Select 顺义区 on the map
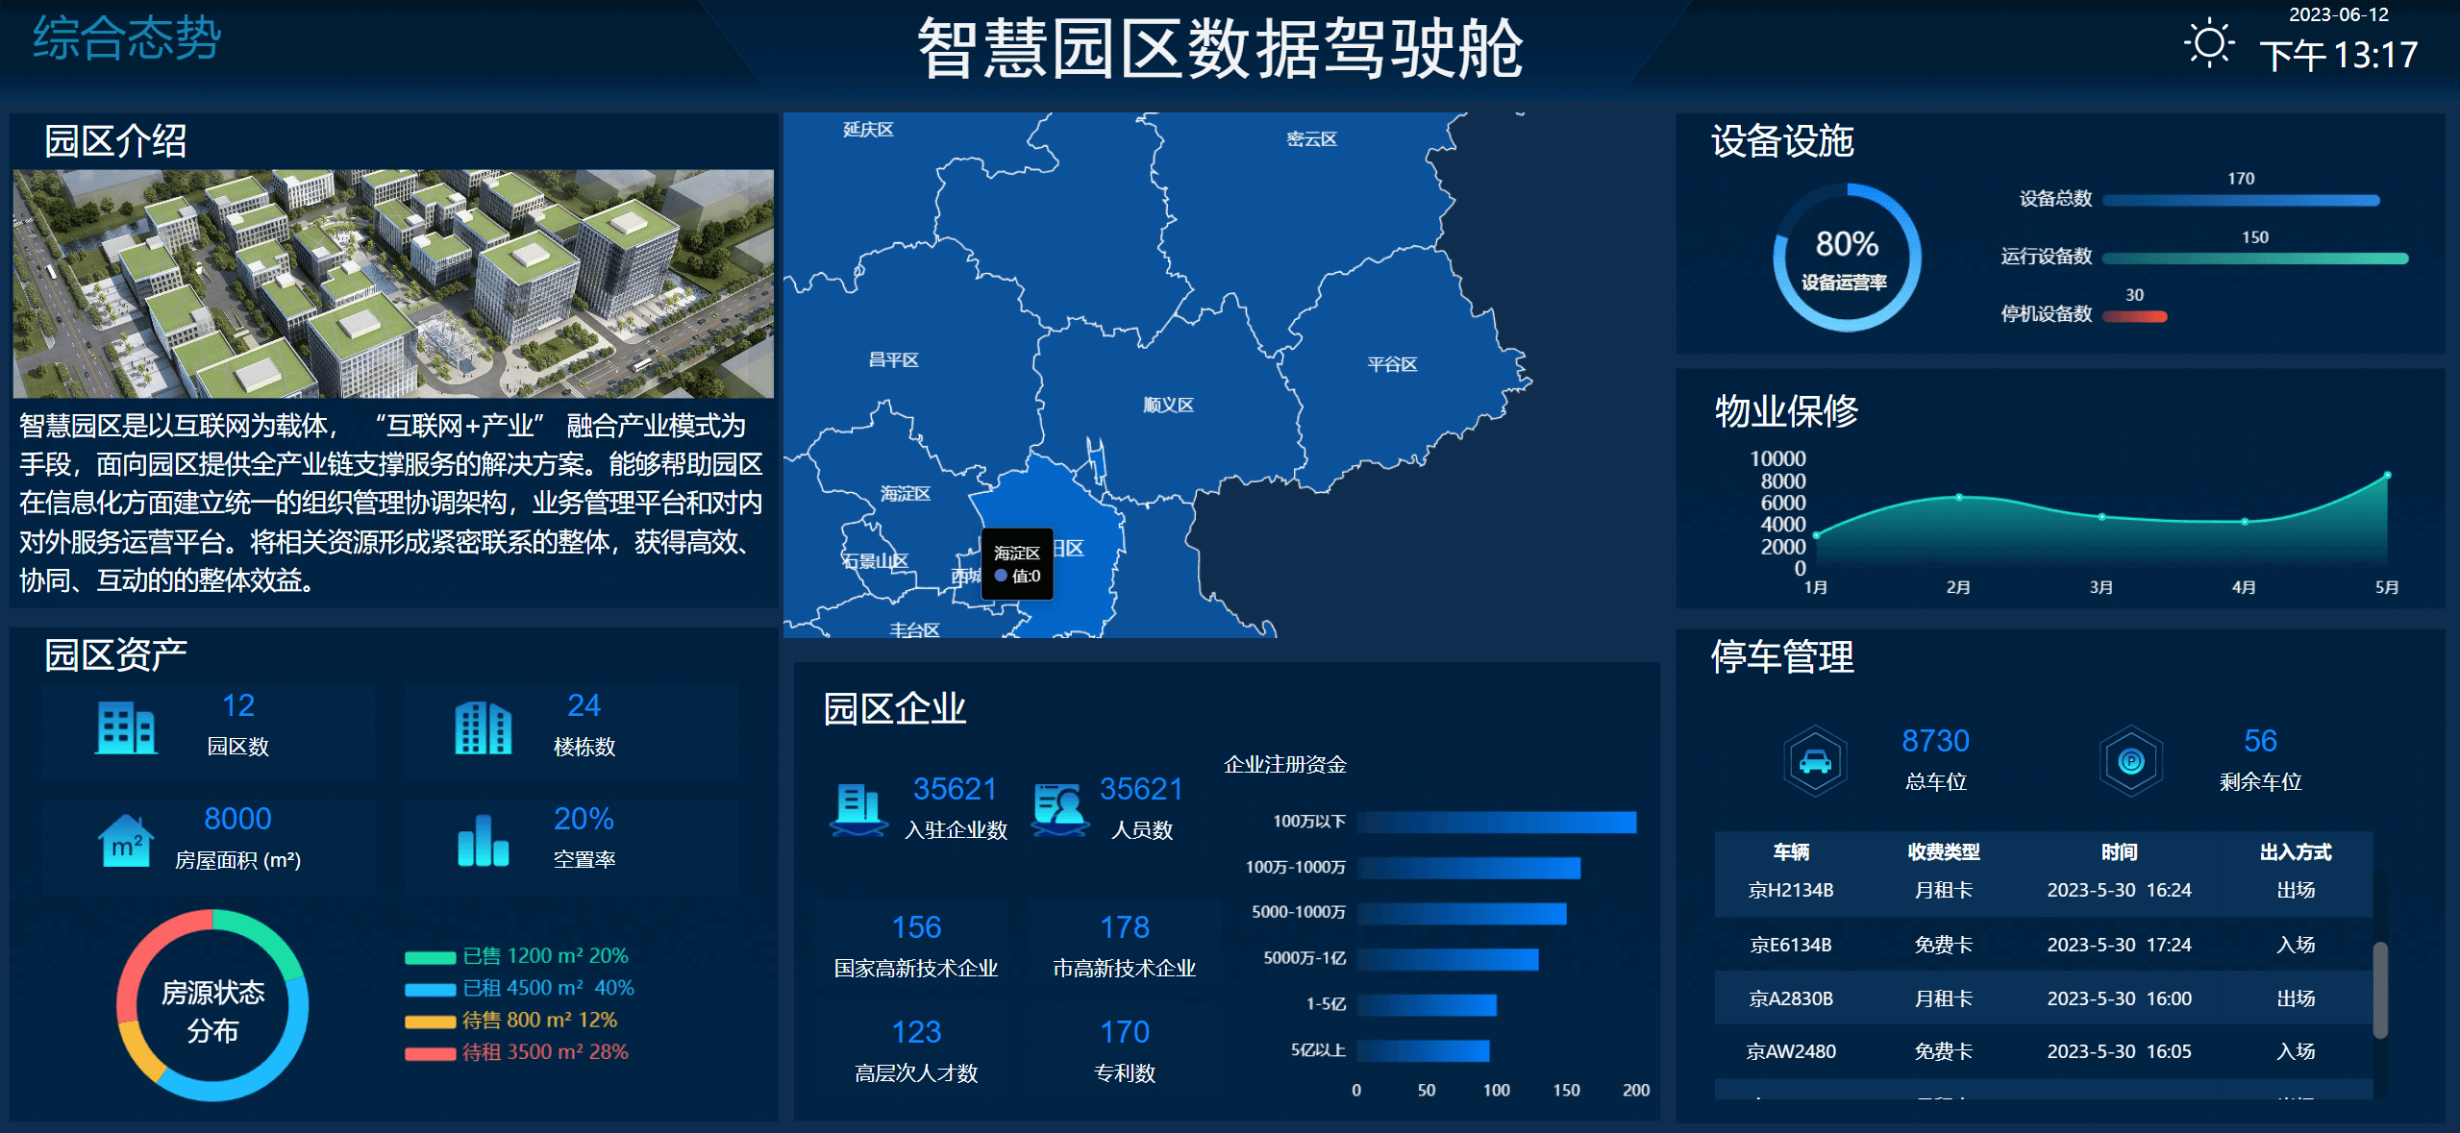This screenshot has height=1133, width=2460. (x=1168, y=405)
